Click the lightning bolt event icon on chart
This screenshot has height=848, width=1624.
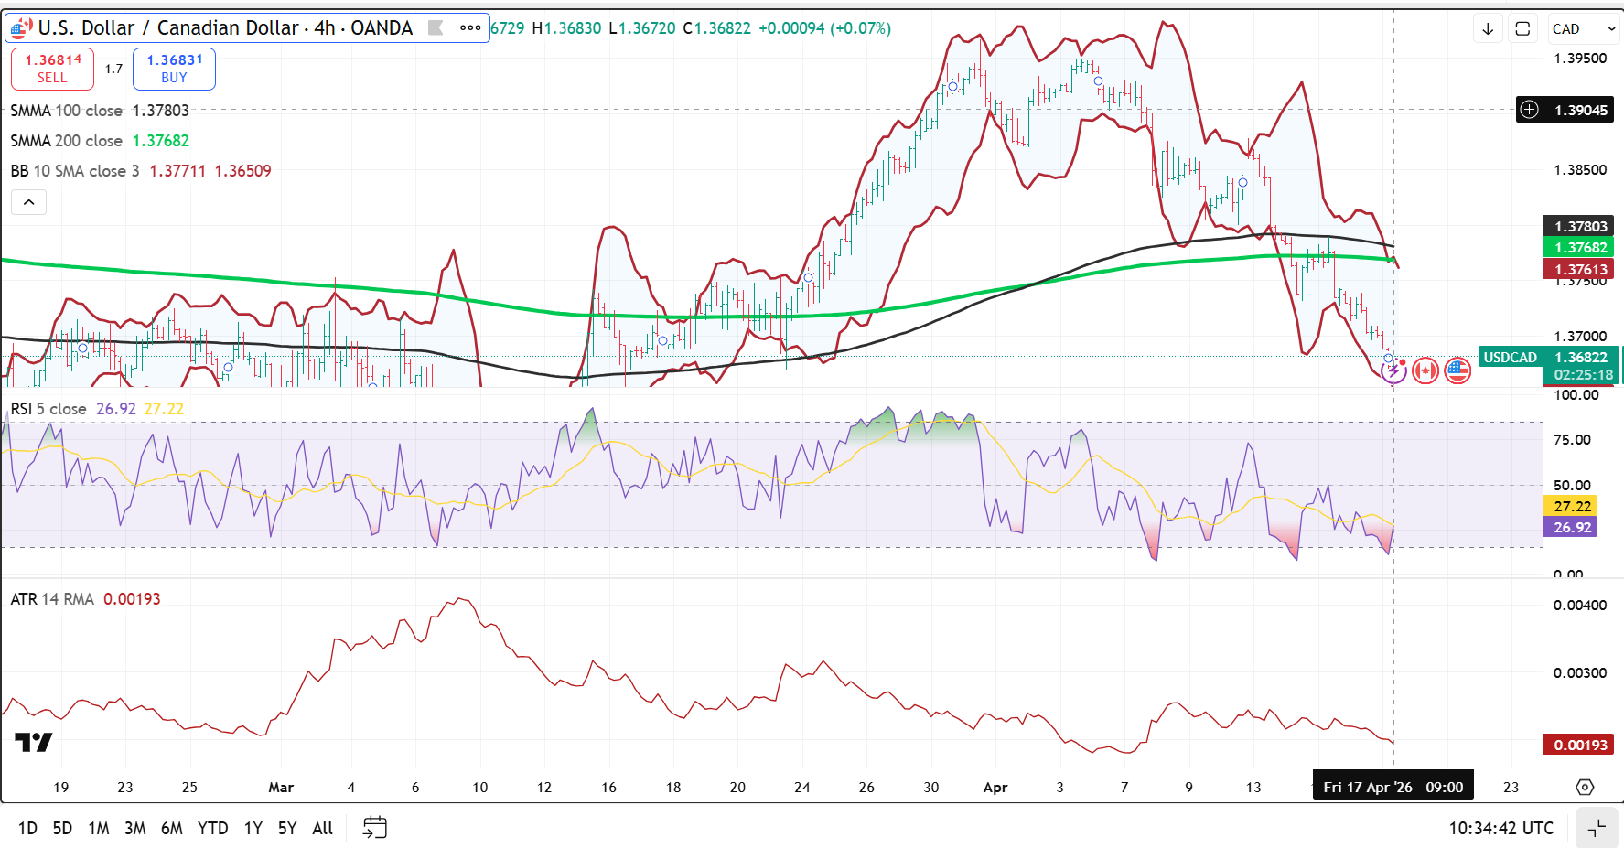[1393, 370]
